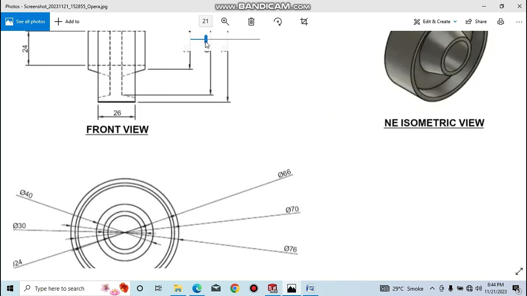Print the photo
Screen dimensions: 527x296
point(501,21)
